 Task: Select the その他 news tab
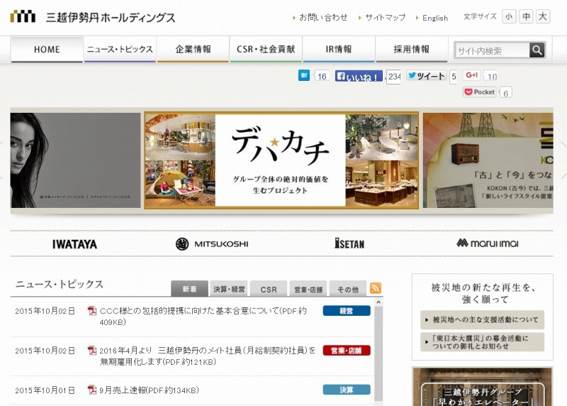click(348, 289)
